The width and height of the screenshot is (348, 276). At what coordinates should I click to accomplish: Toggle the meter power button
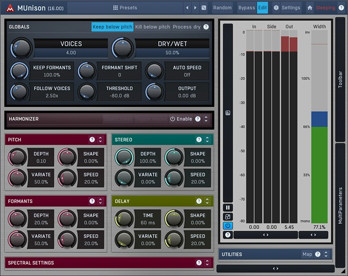(x=228, y=226)
